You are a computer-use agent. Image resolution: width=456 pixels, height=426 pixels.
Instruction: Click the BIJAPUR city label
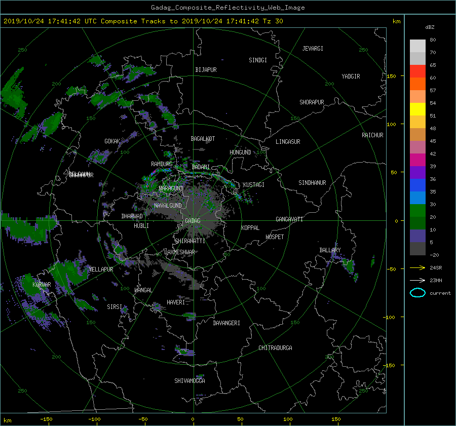pyautogui.click(x=206, y=70)
